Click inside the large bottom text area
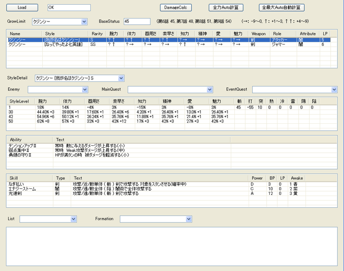 (172, 246)
